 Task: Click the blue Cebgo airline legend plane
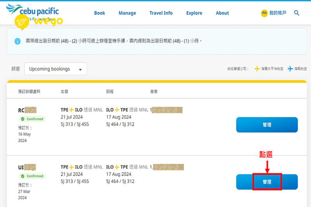[290, 69]
